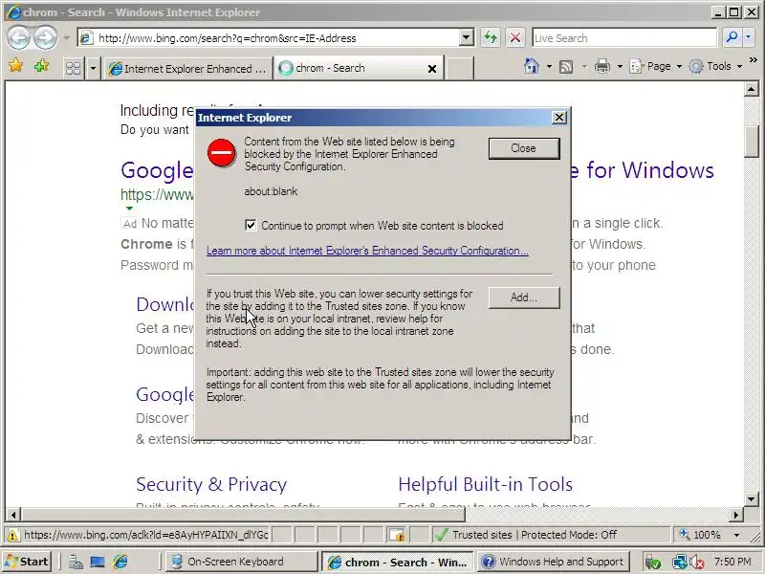The image size is (765, 574).
Task: Click the RSS Feeds icon
Action: click(566, 66)
